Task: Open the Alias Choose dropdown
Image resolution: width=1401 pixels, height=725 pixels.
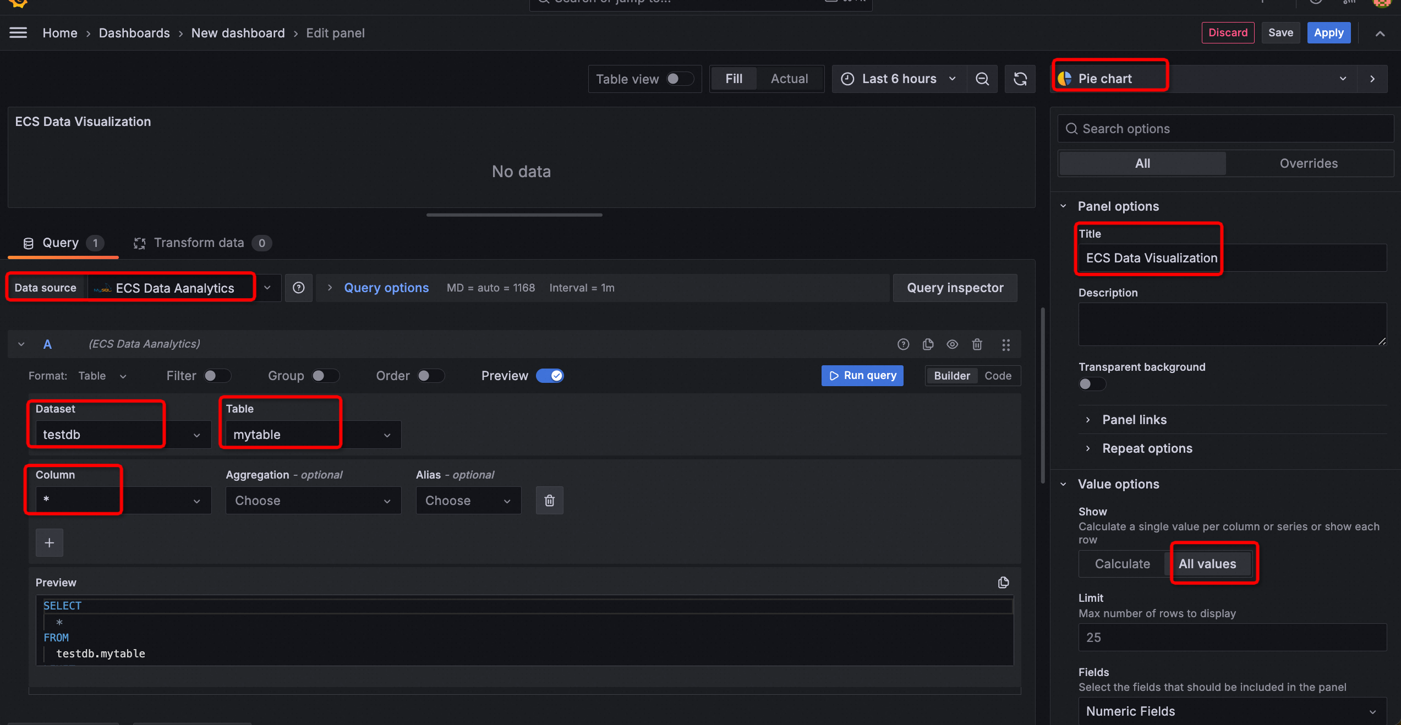Action: coord(468,501)
